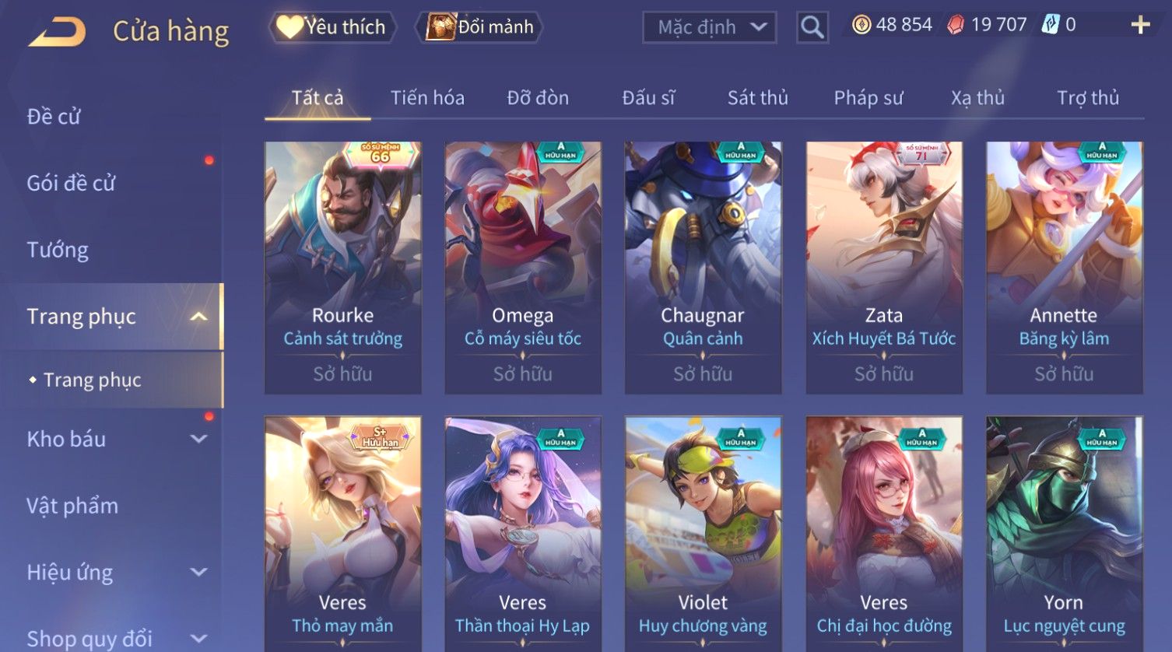Open Đổi mảnh fragment exchange chest
Screen dimensions: 1172x652
click(479, 27)
